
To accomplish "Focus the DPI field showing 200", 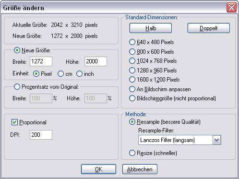I will coord(41,135).
